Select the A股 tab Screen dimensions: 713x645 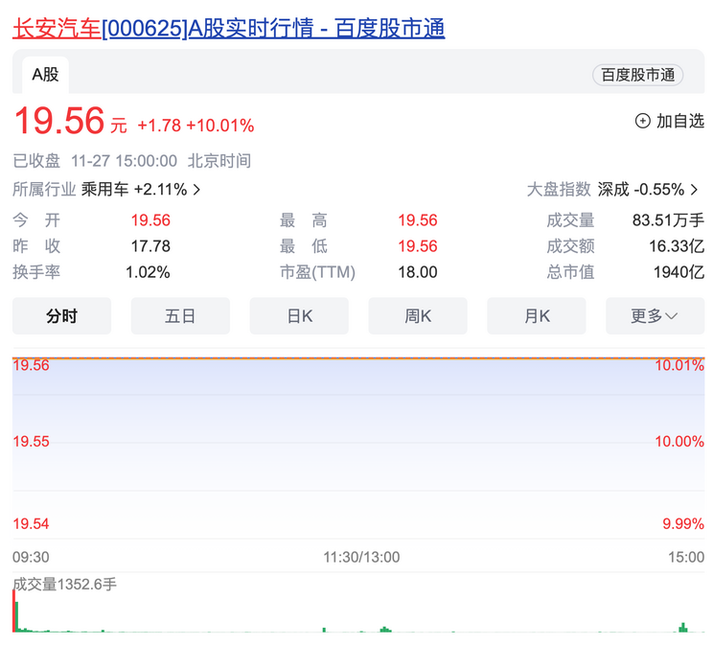point(45,75)
